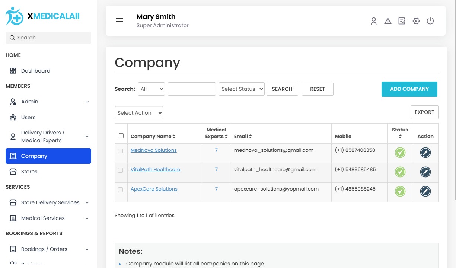Open the VitalPath Healthcare company link
This screenshot has height=268, width=456.
155,170
